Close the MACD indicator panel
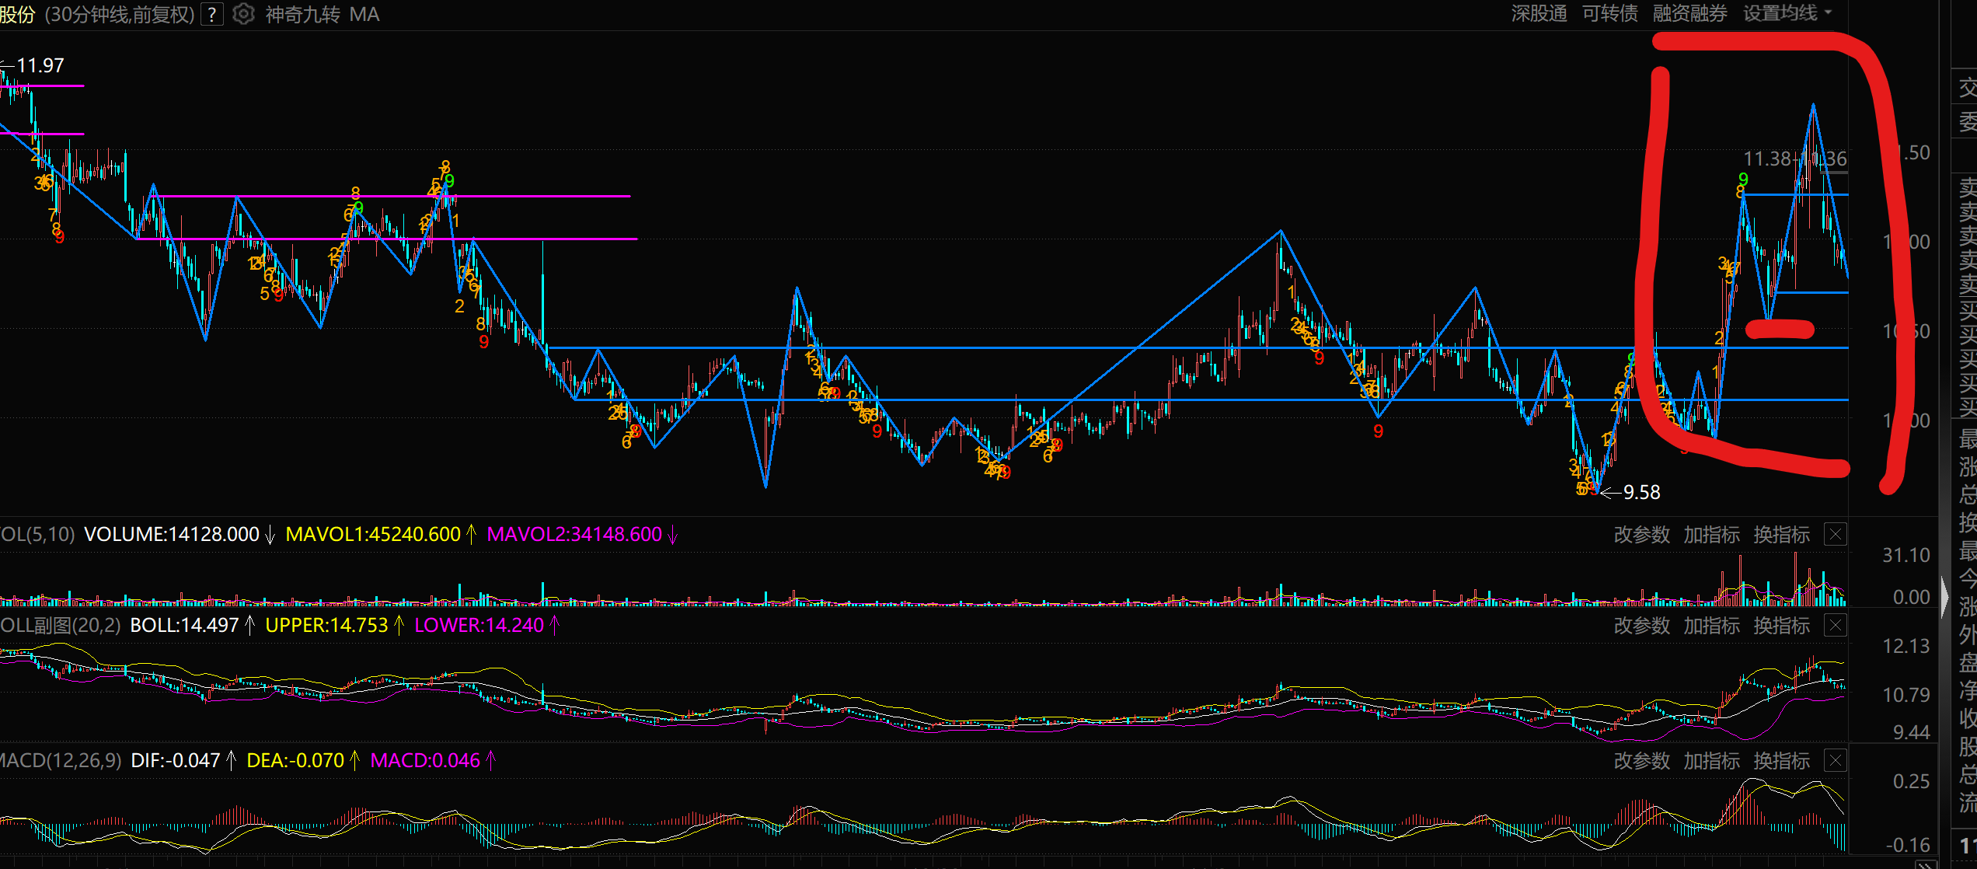The height and width of the screenshot is (869, 1977). [x=1835, y=761]
